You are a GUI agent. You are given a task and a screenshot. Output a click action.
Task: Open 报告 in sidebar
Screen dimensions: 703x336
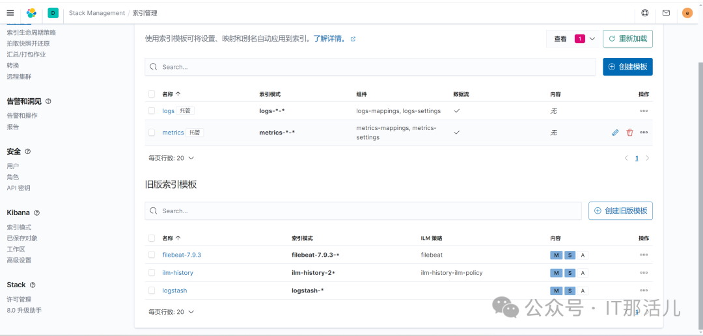(x=13, y=127)
